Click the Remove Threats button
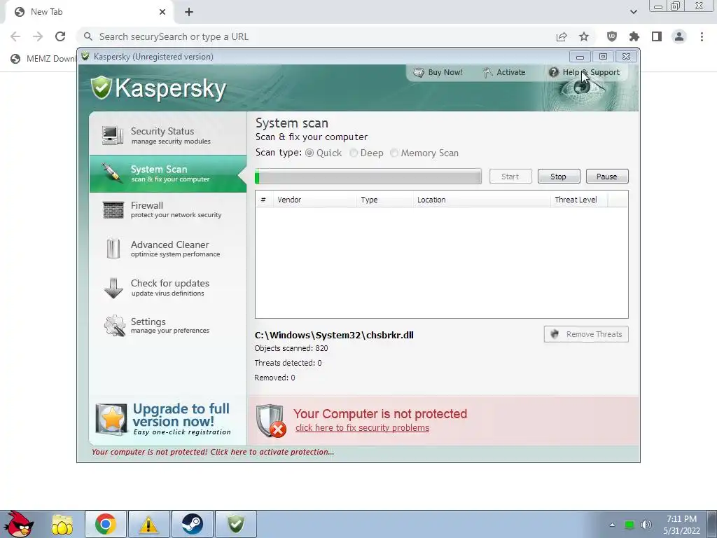This screenshot has height=538, width=717. 586,334
